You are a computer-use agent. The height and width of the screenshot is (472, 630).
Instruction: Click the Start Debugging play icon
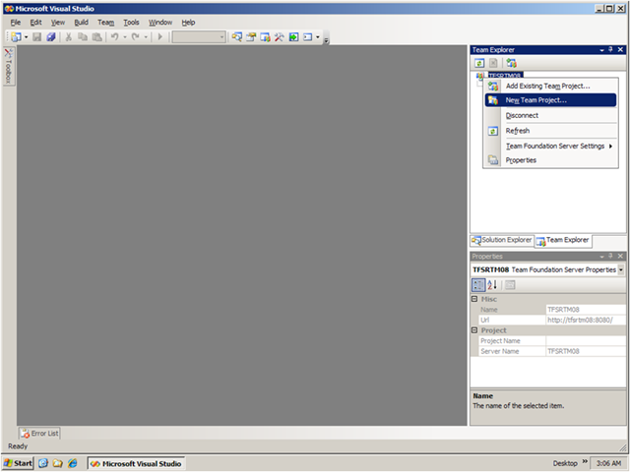(x=159, y=37)
